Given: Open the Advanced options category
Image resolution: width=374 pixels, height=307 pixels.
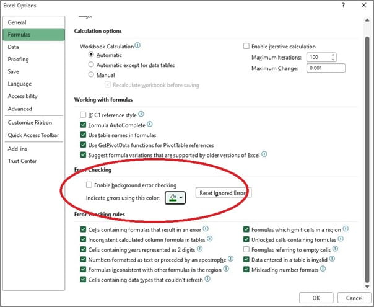Looking at the screenshot, I should 20,109.
